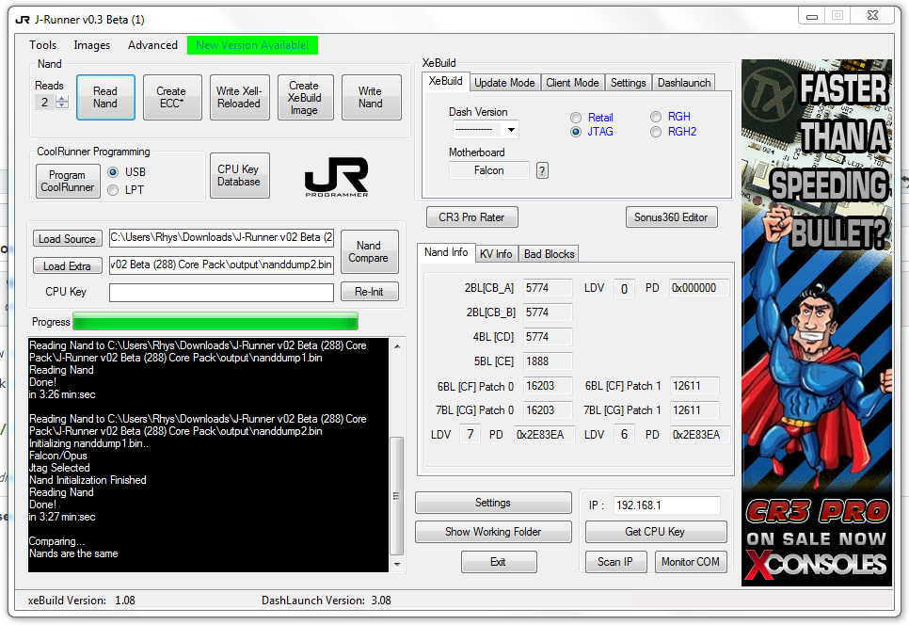Switch to the XeBuild tab

coord(445,81)
